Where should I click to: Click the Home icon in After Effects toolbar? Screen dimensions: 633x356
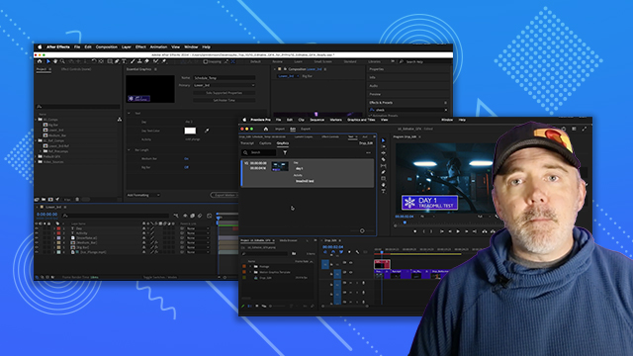[x=40, y=61]
